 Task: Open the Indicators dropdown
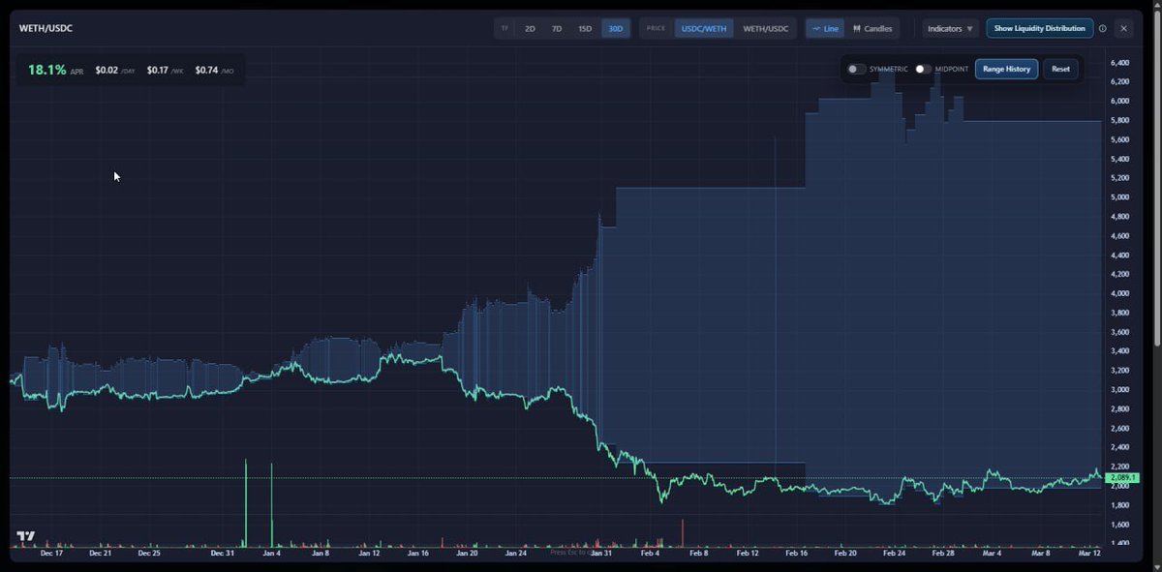click(x=950, y=29)
